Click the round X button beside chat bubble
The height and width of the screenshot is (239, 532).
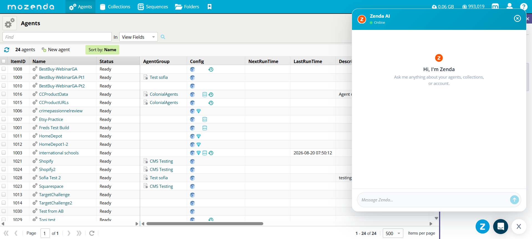click(x=519, y=227)
